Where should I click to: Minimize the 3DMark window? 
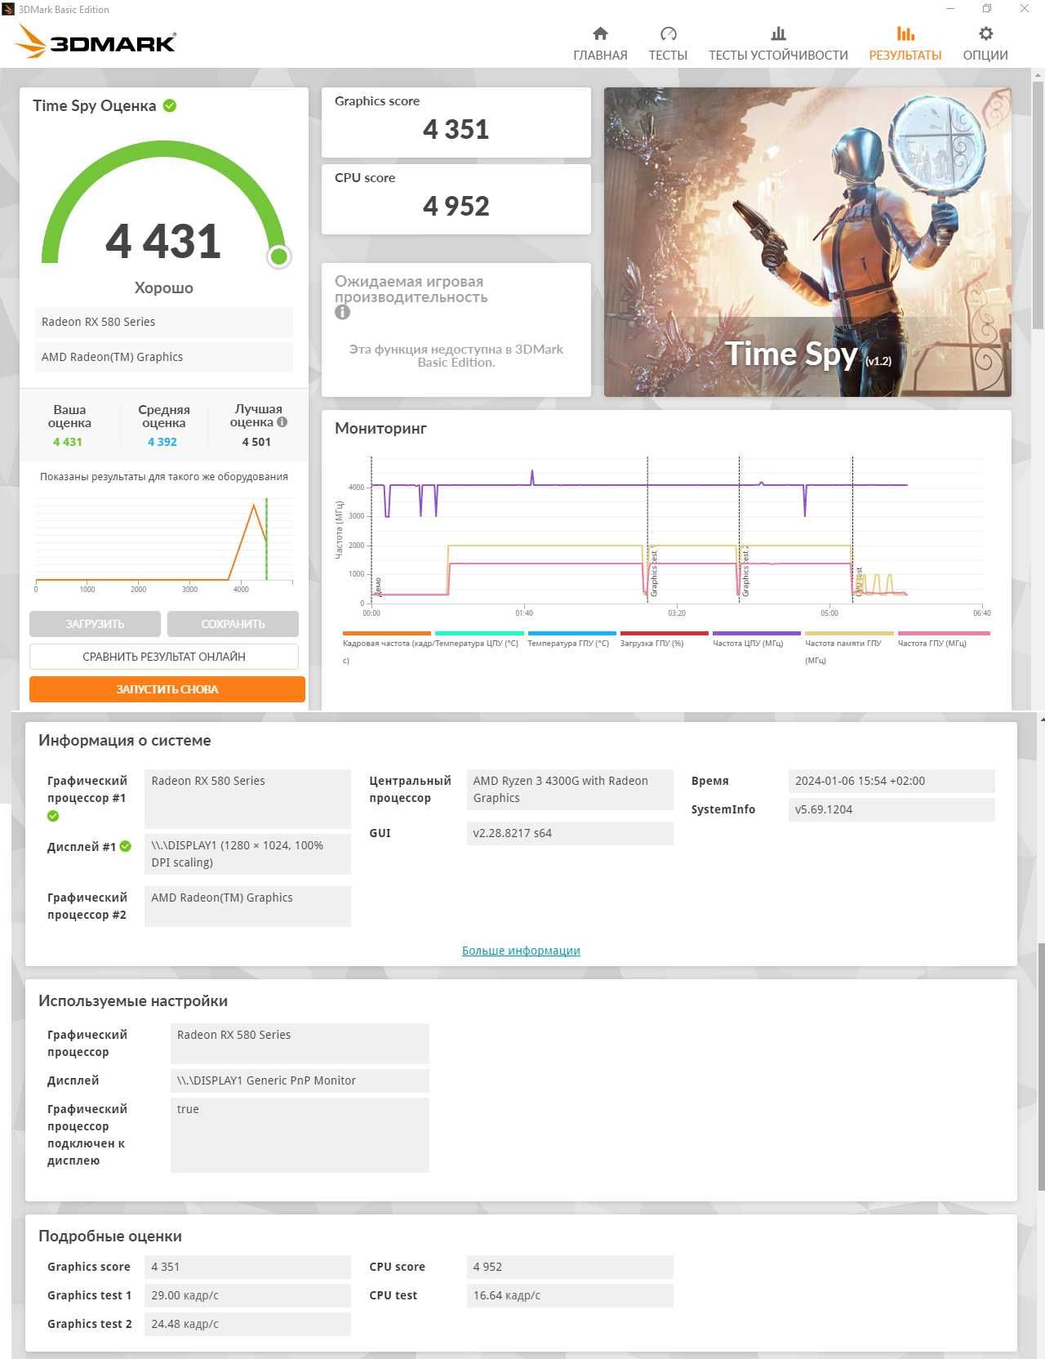950,9
